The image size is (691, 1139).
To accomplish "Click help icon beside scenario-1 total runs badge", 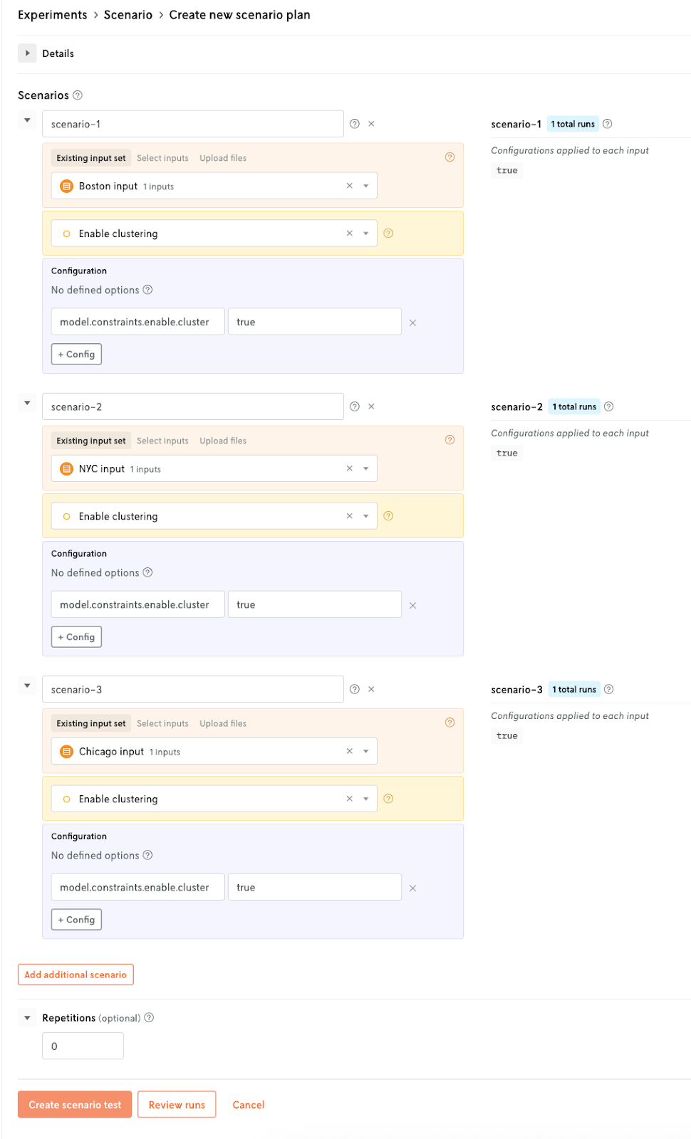I will point(608,124).
